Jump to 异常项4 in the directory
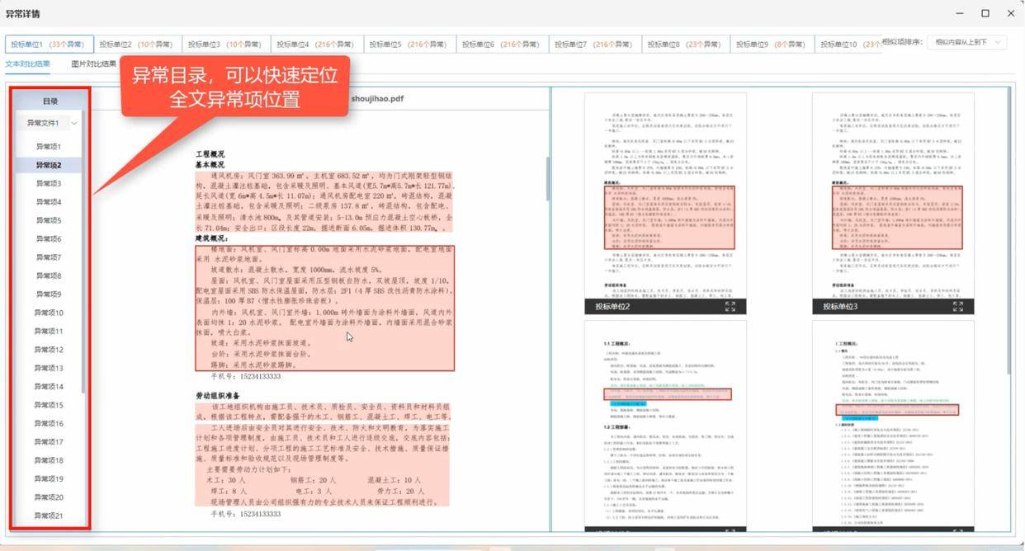1025x551 pixels. [49, 201]
